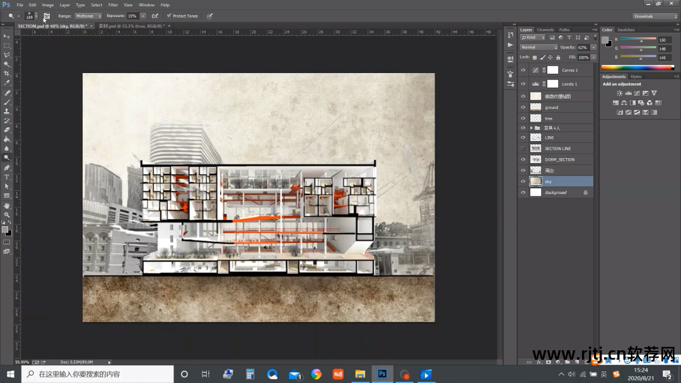The height and width of the screenshot is (383, 681).
Task: Switch to the Paths tab
Action: 564,30
